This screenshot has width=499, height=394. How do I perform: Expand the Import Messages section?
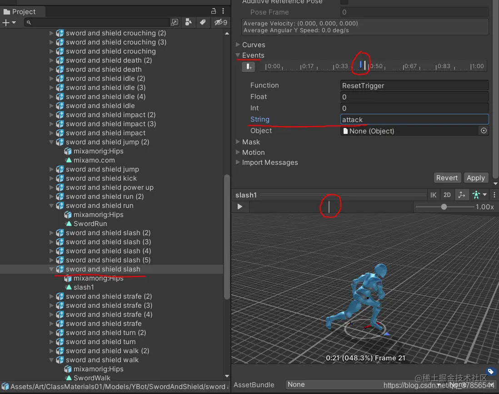click(238, 162)
